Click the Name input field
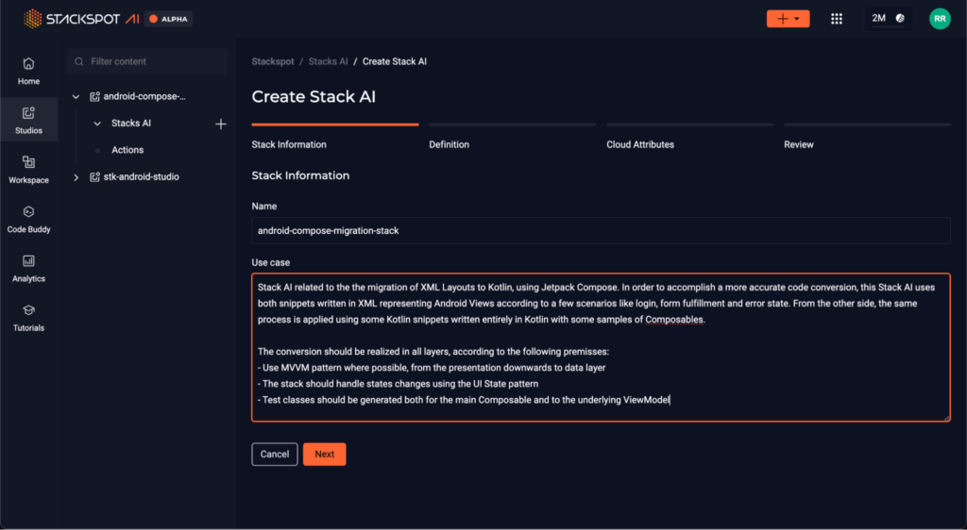967x530 pixels. (601, 231)
